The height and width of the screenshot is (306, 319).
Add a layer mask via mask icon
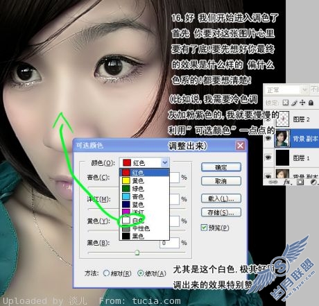point(300,182)
